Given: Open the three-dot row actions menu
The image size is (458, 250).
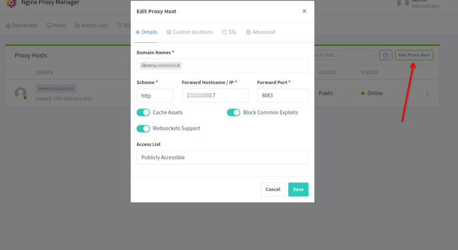Looking at the screenshot, I should (x=427, y=93).
